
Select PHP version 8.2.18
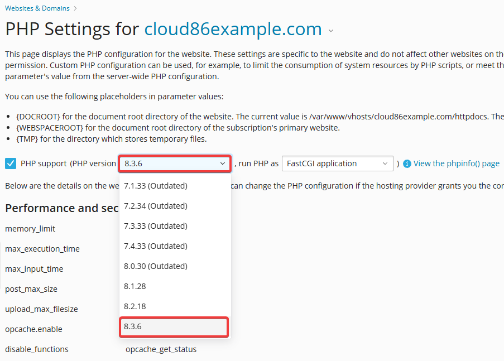175,306
